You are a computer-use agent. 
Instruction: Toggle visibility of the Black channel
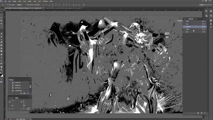(184, 32)
